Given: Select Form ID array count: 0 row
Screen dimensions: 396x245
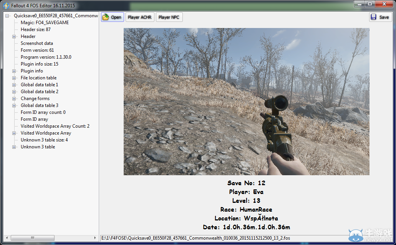Looking at the screenshot, I should tap(43, 112).
